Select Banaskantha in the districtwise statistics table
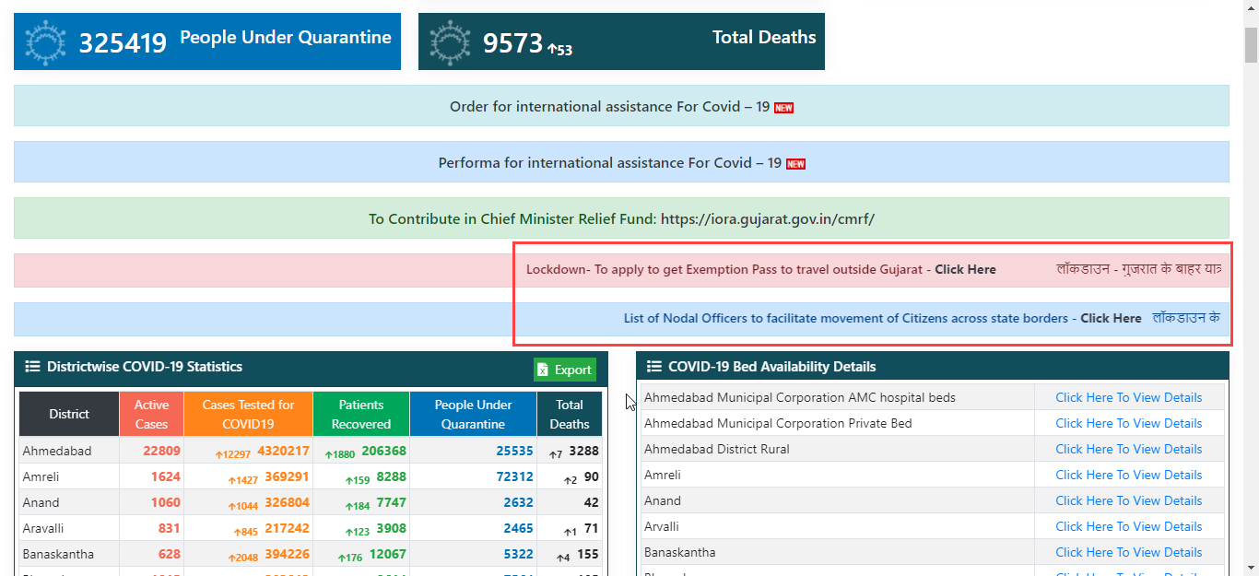This screenshot has height=576, width=1259. click(58, 554)
